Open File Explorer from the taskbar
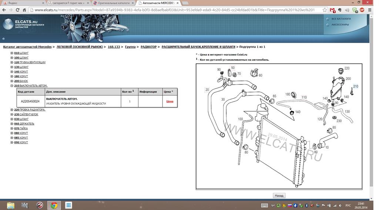The image size is (379, 210). [x=11, y=205]
